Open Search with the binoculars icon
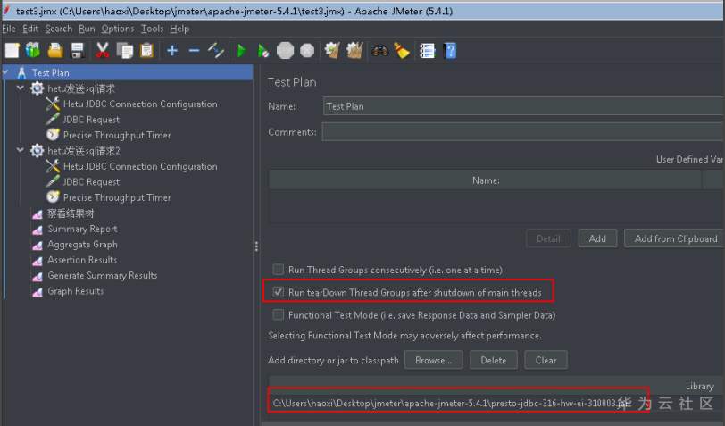725x426 pixels. pyautogui.click(x=379, y=50)
